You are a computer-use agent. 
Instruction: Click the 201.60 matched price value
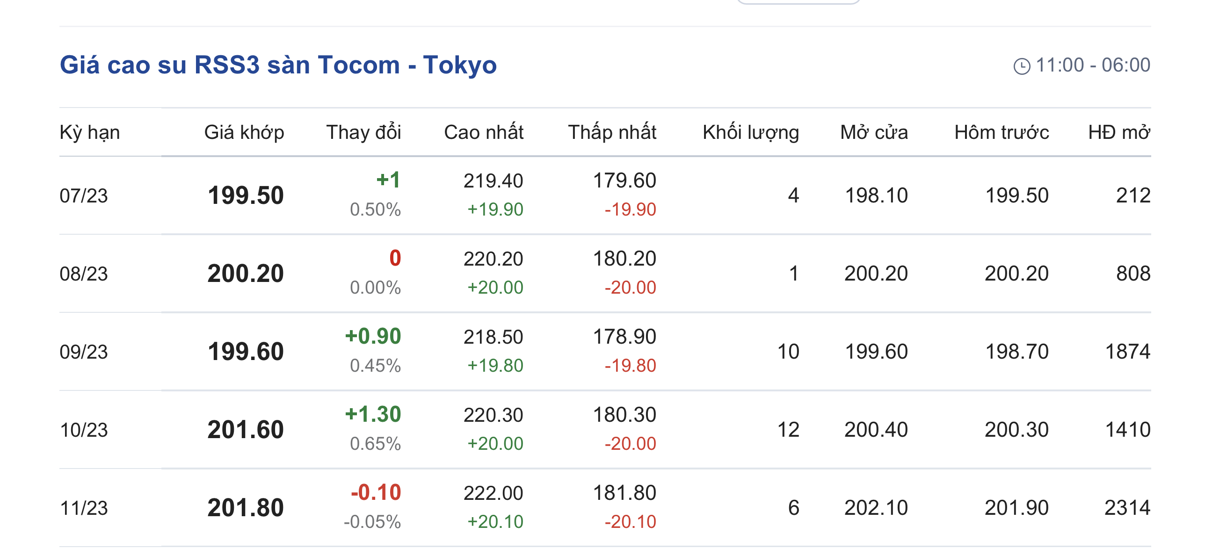tap(246, 430)
